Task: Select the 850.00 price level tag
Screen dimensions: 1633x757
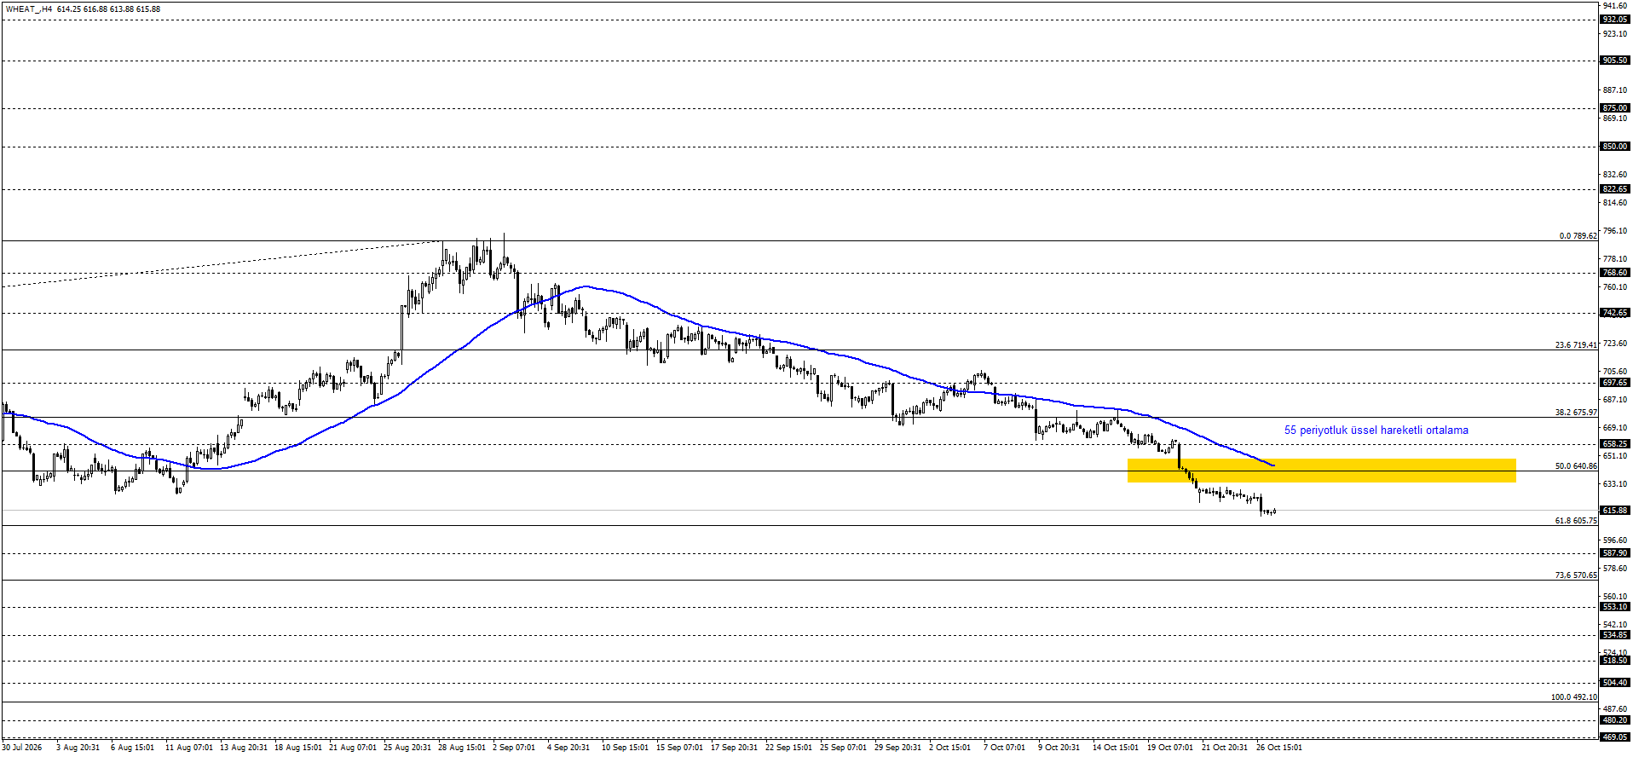Action: [x=1615, y=147]
